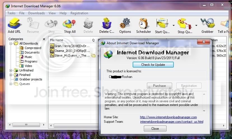This screenshot has width=232, height=139.
Task: Select Unfinished label in category tree
Action: pos(26,70)
